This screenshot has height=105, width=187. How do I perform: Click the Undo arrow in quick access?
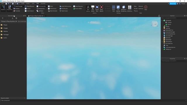(8, 3)
